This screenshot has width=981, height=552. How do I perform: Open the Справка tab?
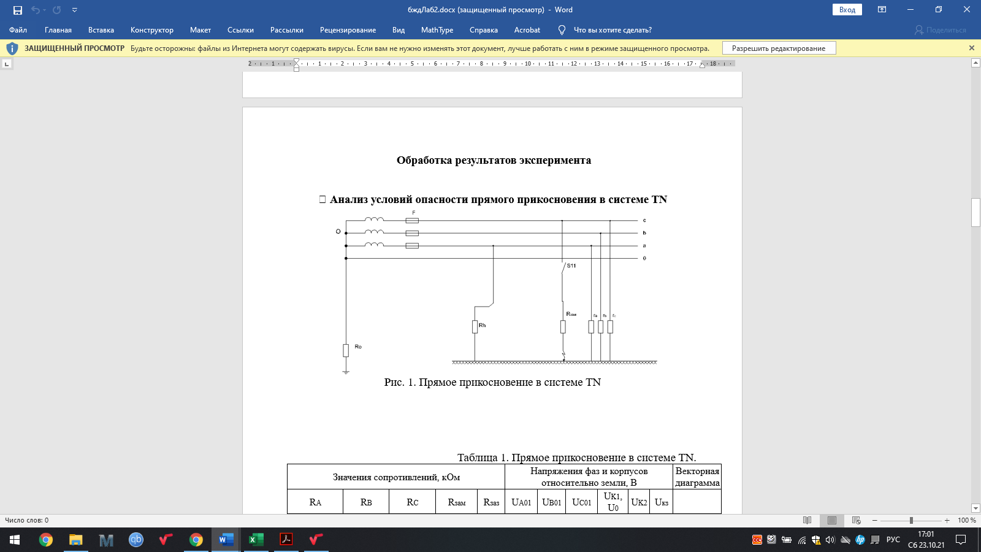tap(484, 30)
